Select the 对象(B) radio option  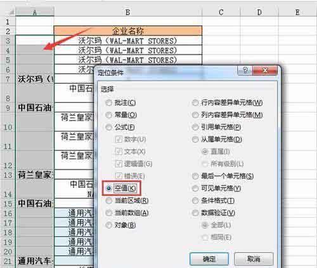[109, 225]
